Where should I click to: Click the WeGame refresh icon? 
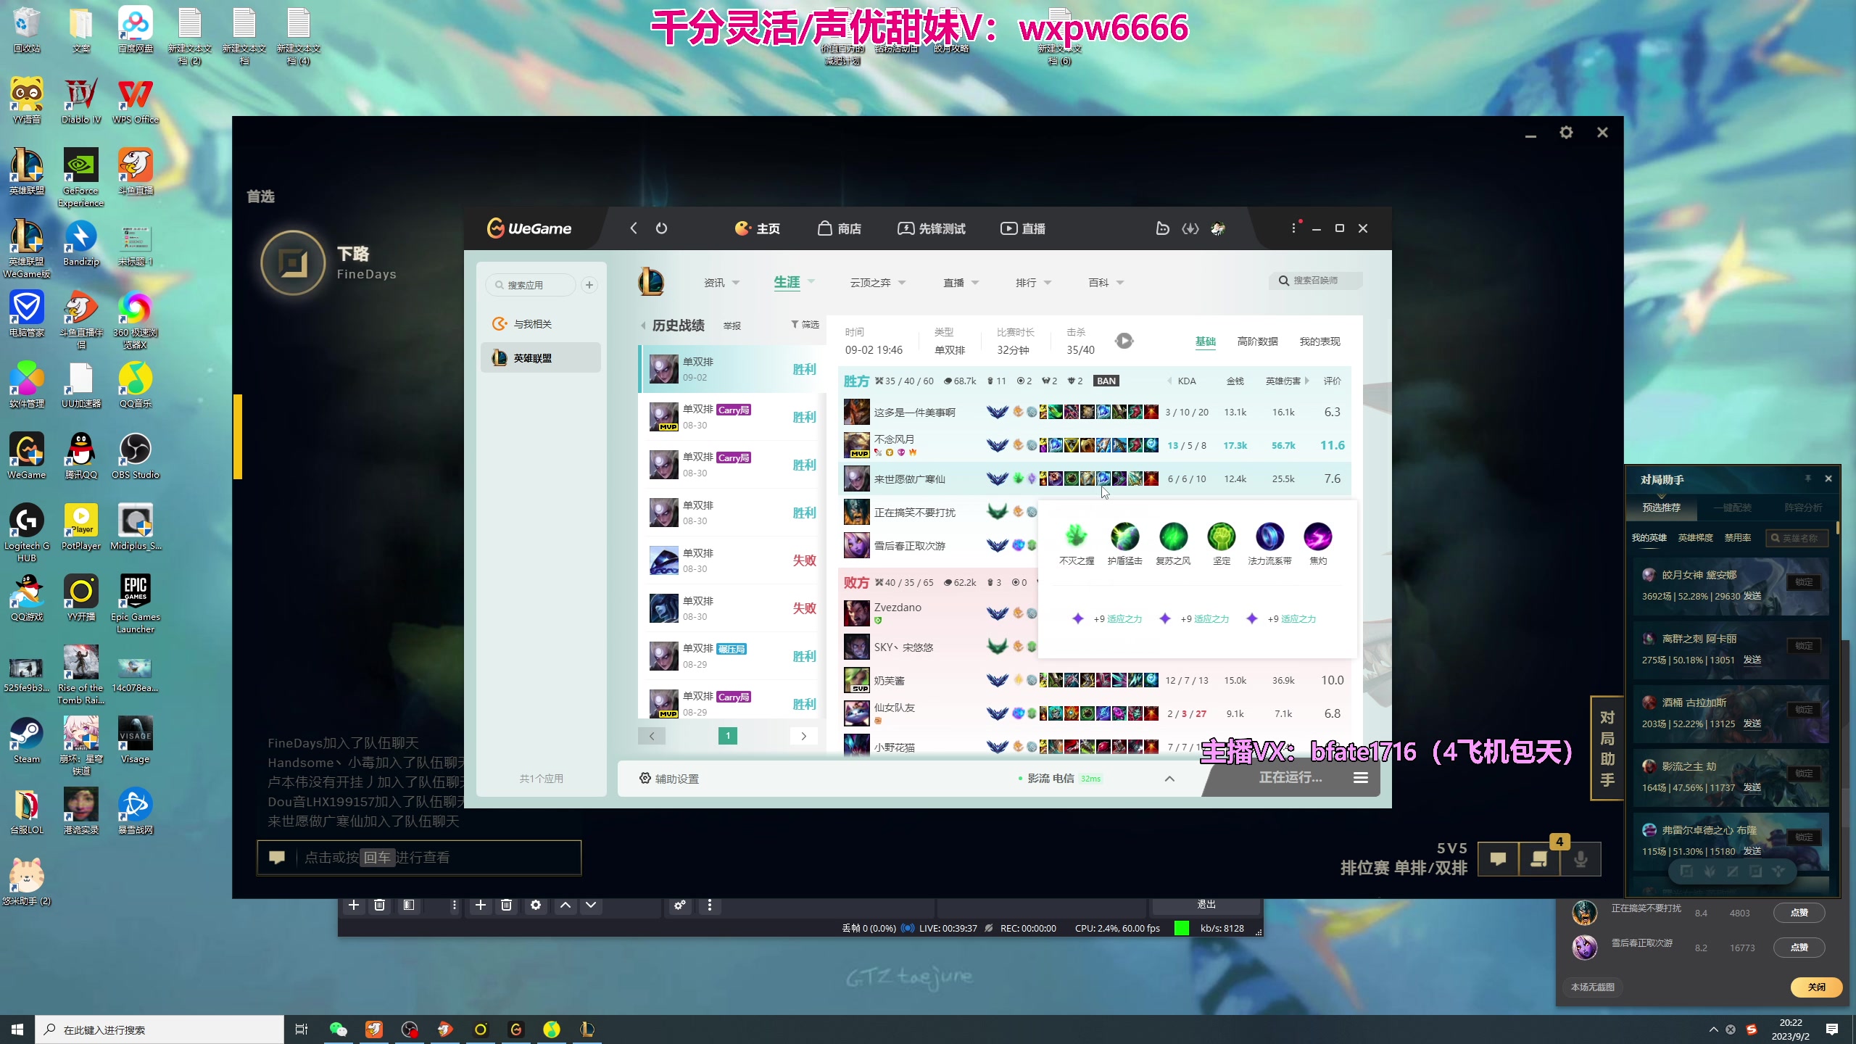pos(661,228)
